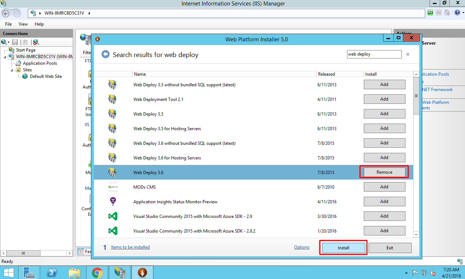
Task: Click the volume icon in system tray
Action: click(x=433, y=272)
